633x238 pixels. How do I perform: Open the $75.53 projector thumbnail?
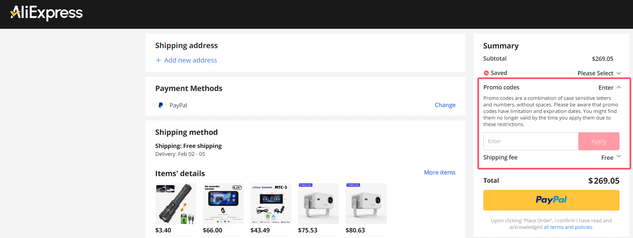(x=318, y=204)
